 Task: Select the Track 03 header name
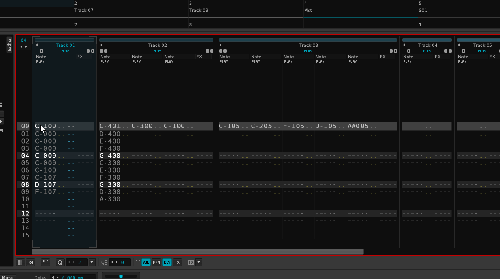309,45
